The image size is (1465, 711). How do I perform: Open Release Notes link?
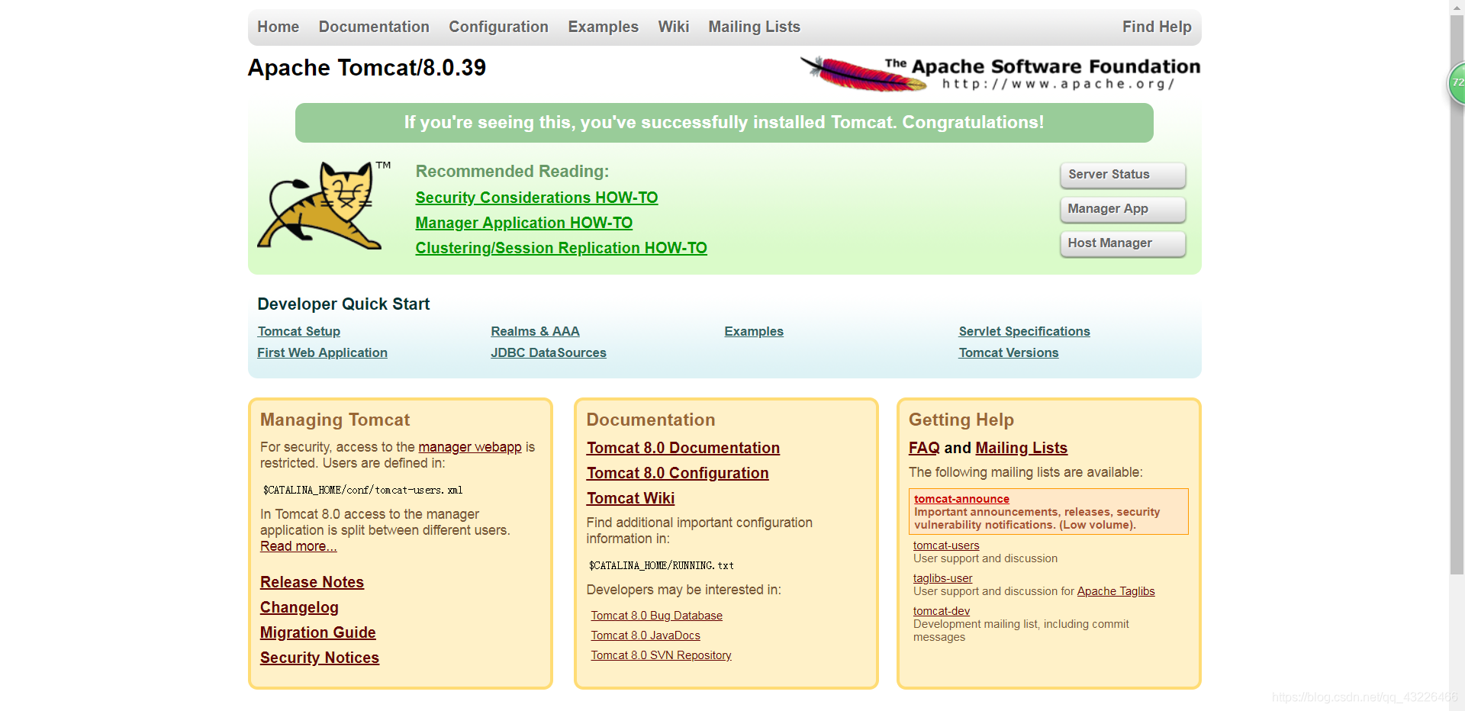311,582
